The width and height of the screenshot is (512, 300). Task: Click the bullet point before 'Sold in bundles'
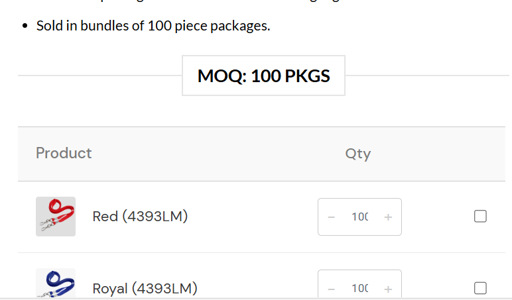[x=25, y=27]
